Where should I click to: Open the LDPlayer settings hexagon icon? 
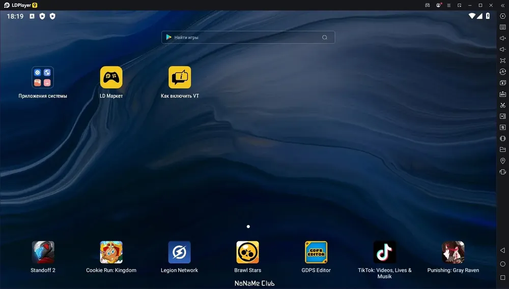tap(502, 16)
